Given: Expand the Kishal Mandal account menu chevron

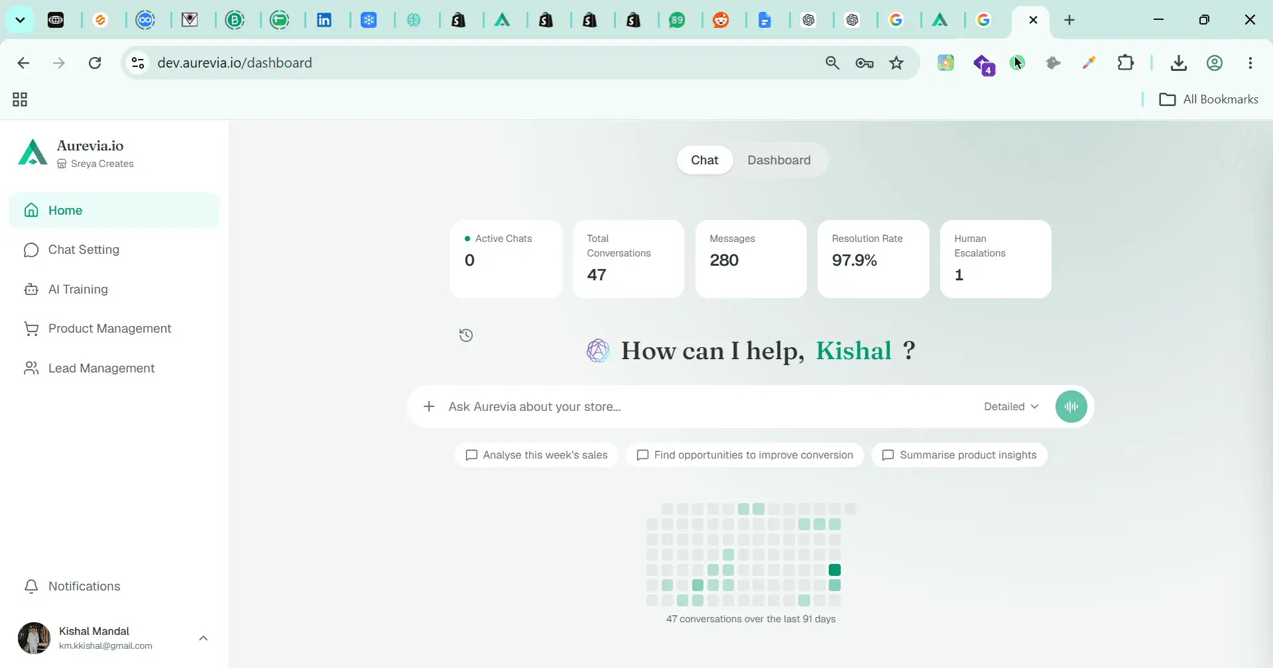Looking at the screenshot, I should point(204,638).
